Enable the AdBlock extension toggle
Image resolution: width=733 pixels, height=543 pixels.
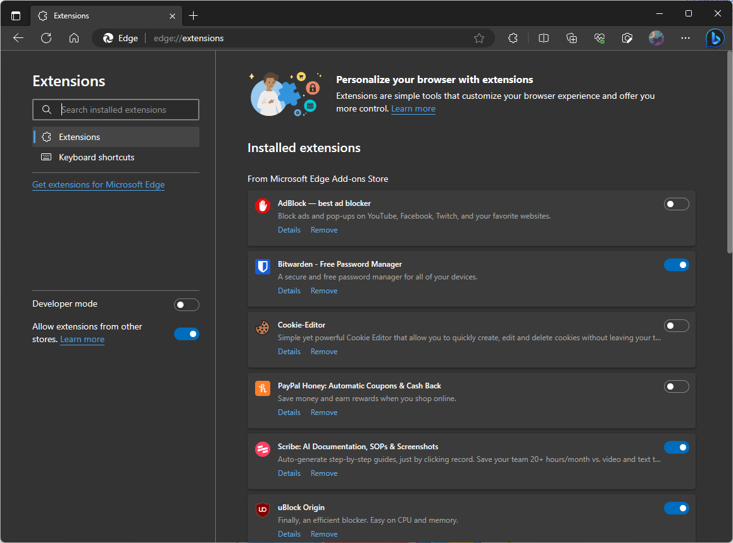click(x=676, y=204)
